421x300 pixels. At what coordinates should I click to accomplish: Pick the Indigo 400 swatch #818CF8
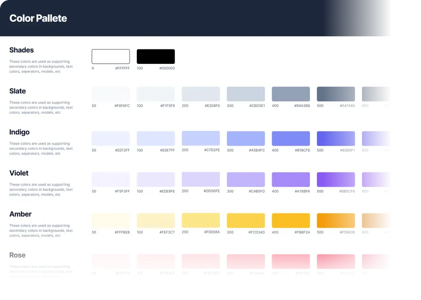pos(291,139)
